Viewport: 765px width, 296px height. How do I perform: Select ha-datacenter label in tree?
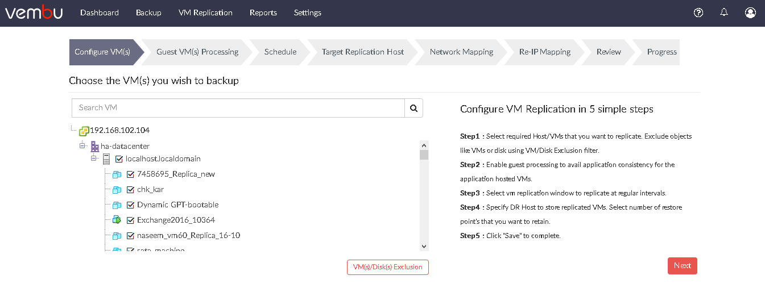(x=125, y=146)
